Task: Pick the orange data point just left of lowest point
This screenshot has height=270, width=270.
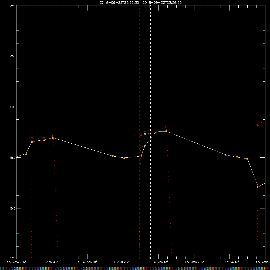Action: click(247, 158)
